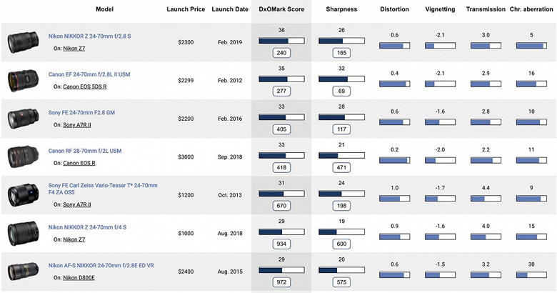557x293 pixels.
Task: Click the sharpness rank 471 badge
Action: (x=341, y=167)
